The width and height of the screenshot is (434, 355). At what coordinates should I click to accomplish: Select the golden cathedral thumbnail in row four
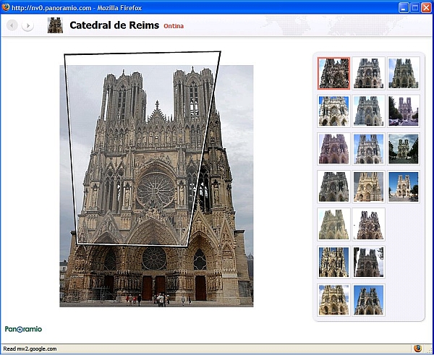tap(368, 187)
